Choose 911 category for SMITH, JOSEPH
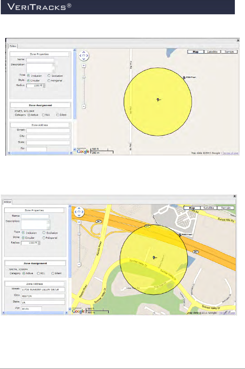 (x=38, y=273)
